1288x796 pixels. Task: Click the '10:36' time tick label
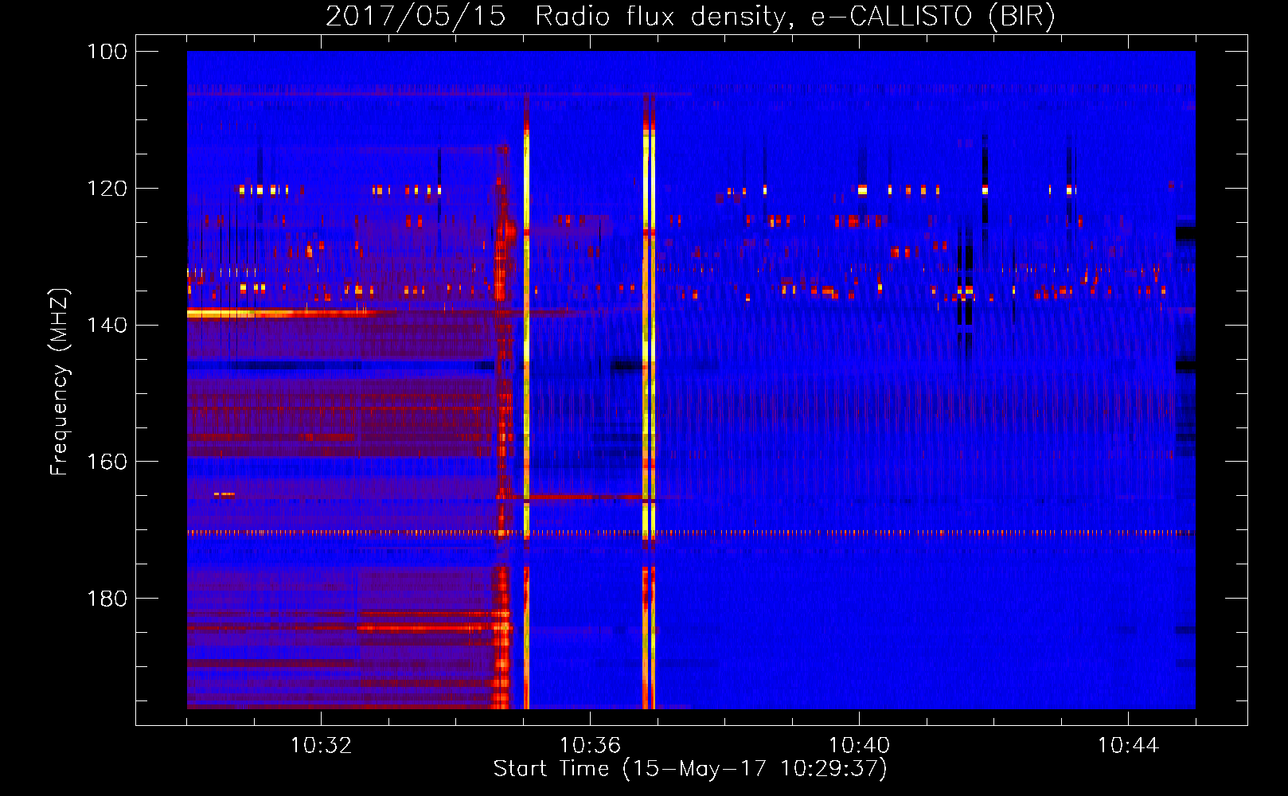(590, 746)
